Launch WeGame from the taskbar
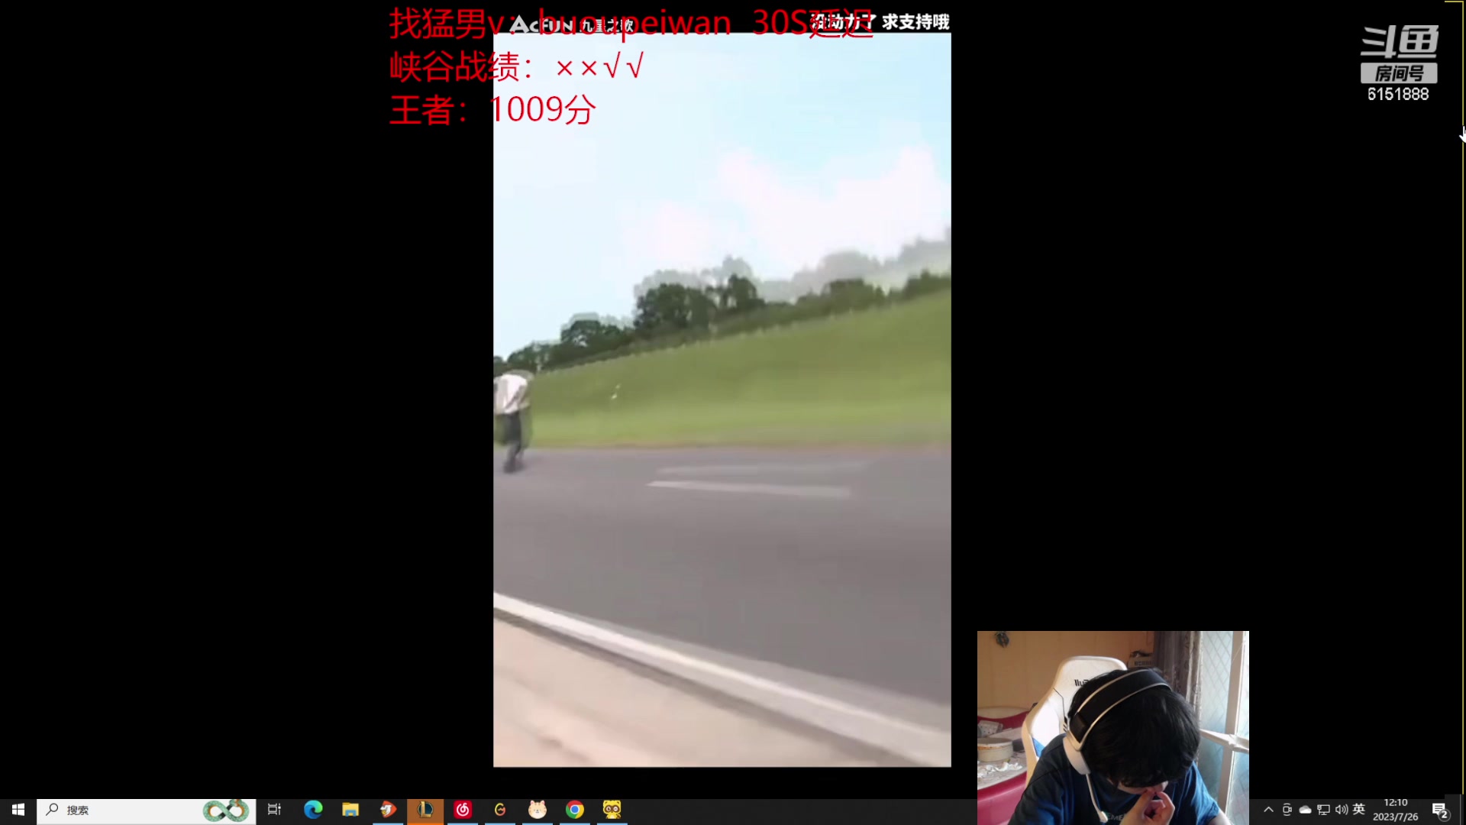This screenshot has height=825, width=1466. (500, 810)
